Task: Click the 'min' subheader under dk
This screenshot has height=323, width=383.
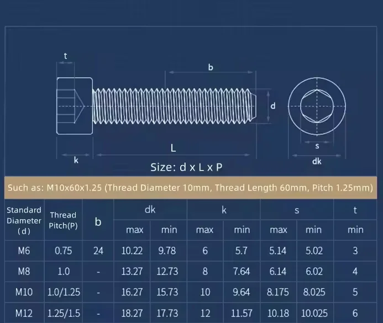Action: click(169, 230)
